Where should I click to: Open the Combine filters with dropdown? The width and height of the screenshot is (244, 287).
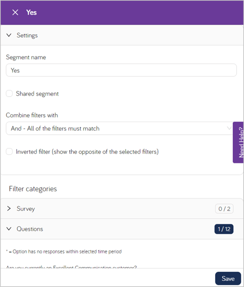[x=120, y=128]
